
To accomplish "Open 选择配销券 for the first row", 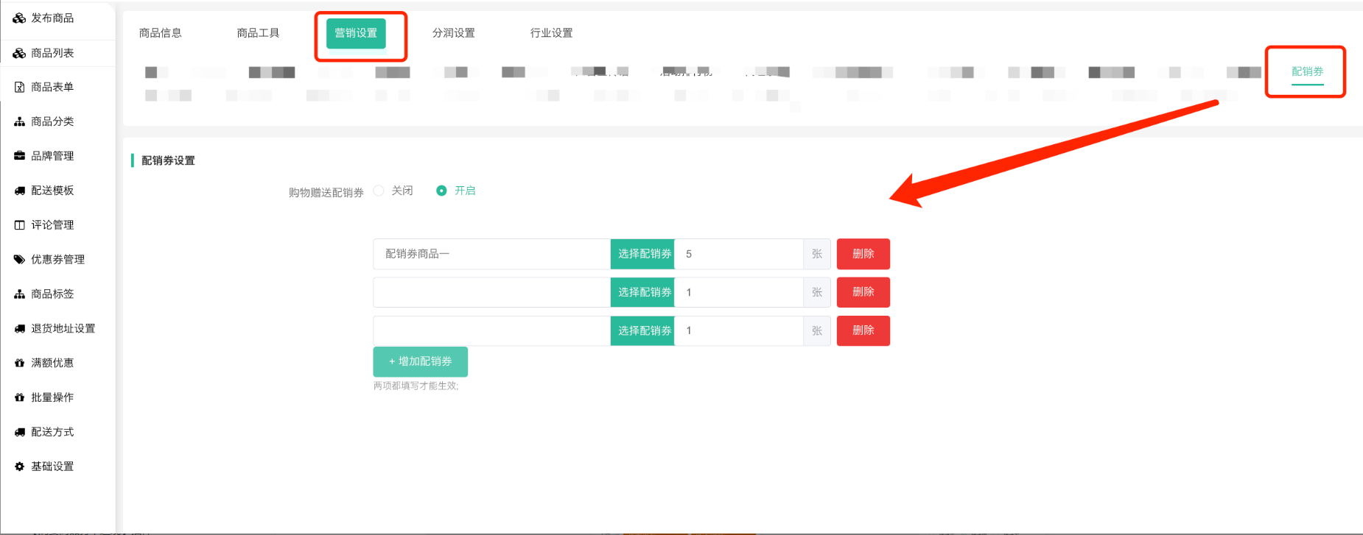I will 642,254.
